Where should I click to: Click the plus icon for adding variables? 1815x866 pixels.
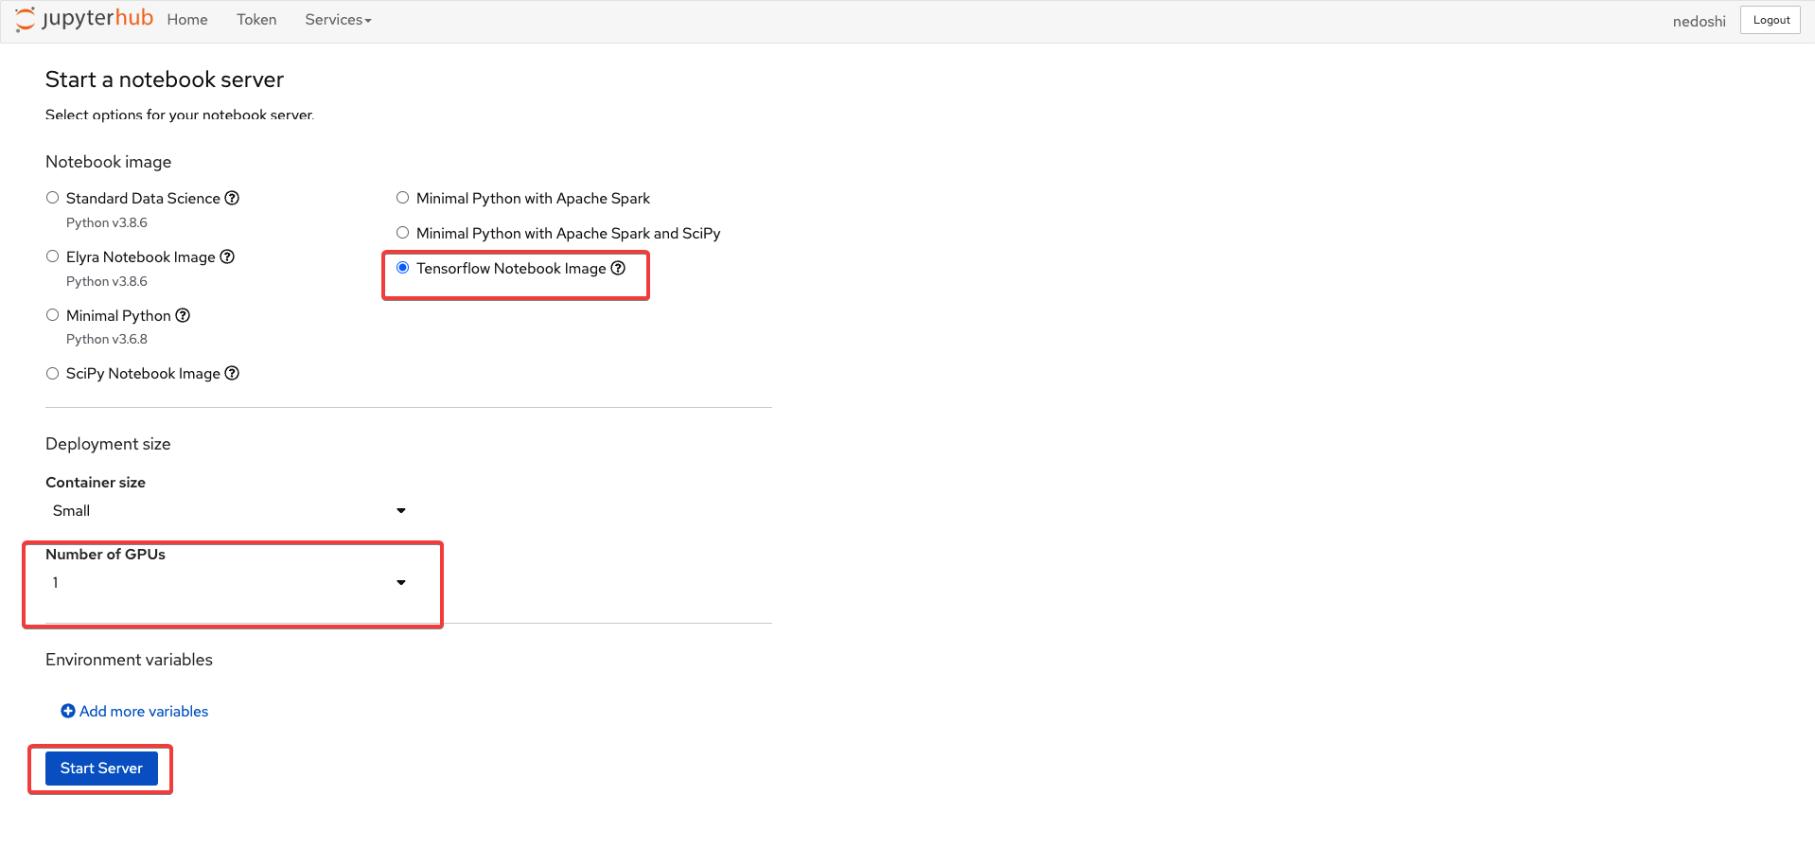(x=68, y=711)
